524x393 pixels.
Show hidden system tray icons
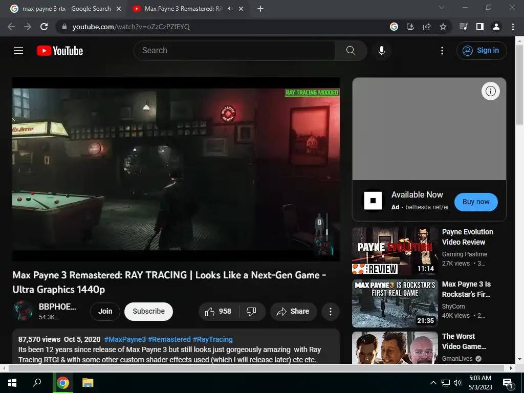pos(433,383)
